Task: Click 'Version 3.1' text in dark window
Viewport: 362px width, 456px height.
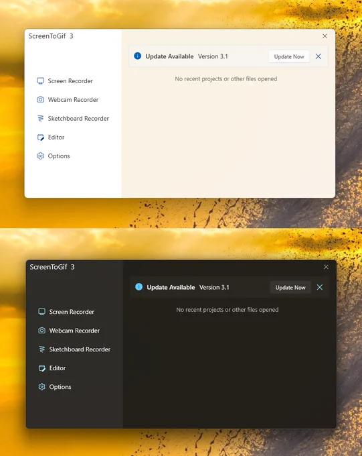Action: [214, 287]
